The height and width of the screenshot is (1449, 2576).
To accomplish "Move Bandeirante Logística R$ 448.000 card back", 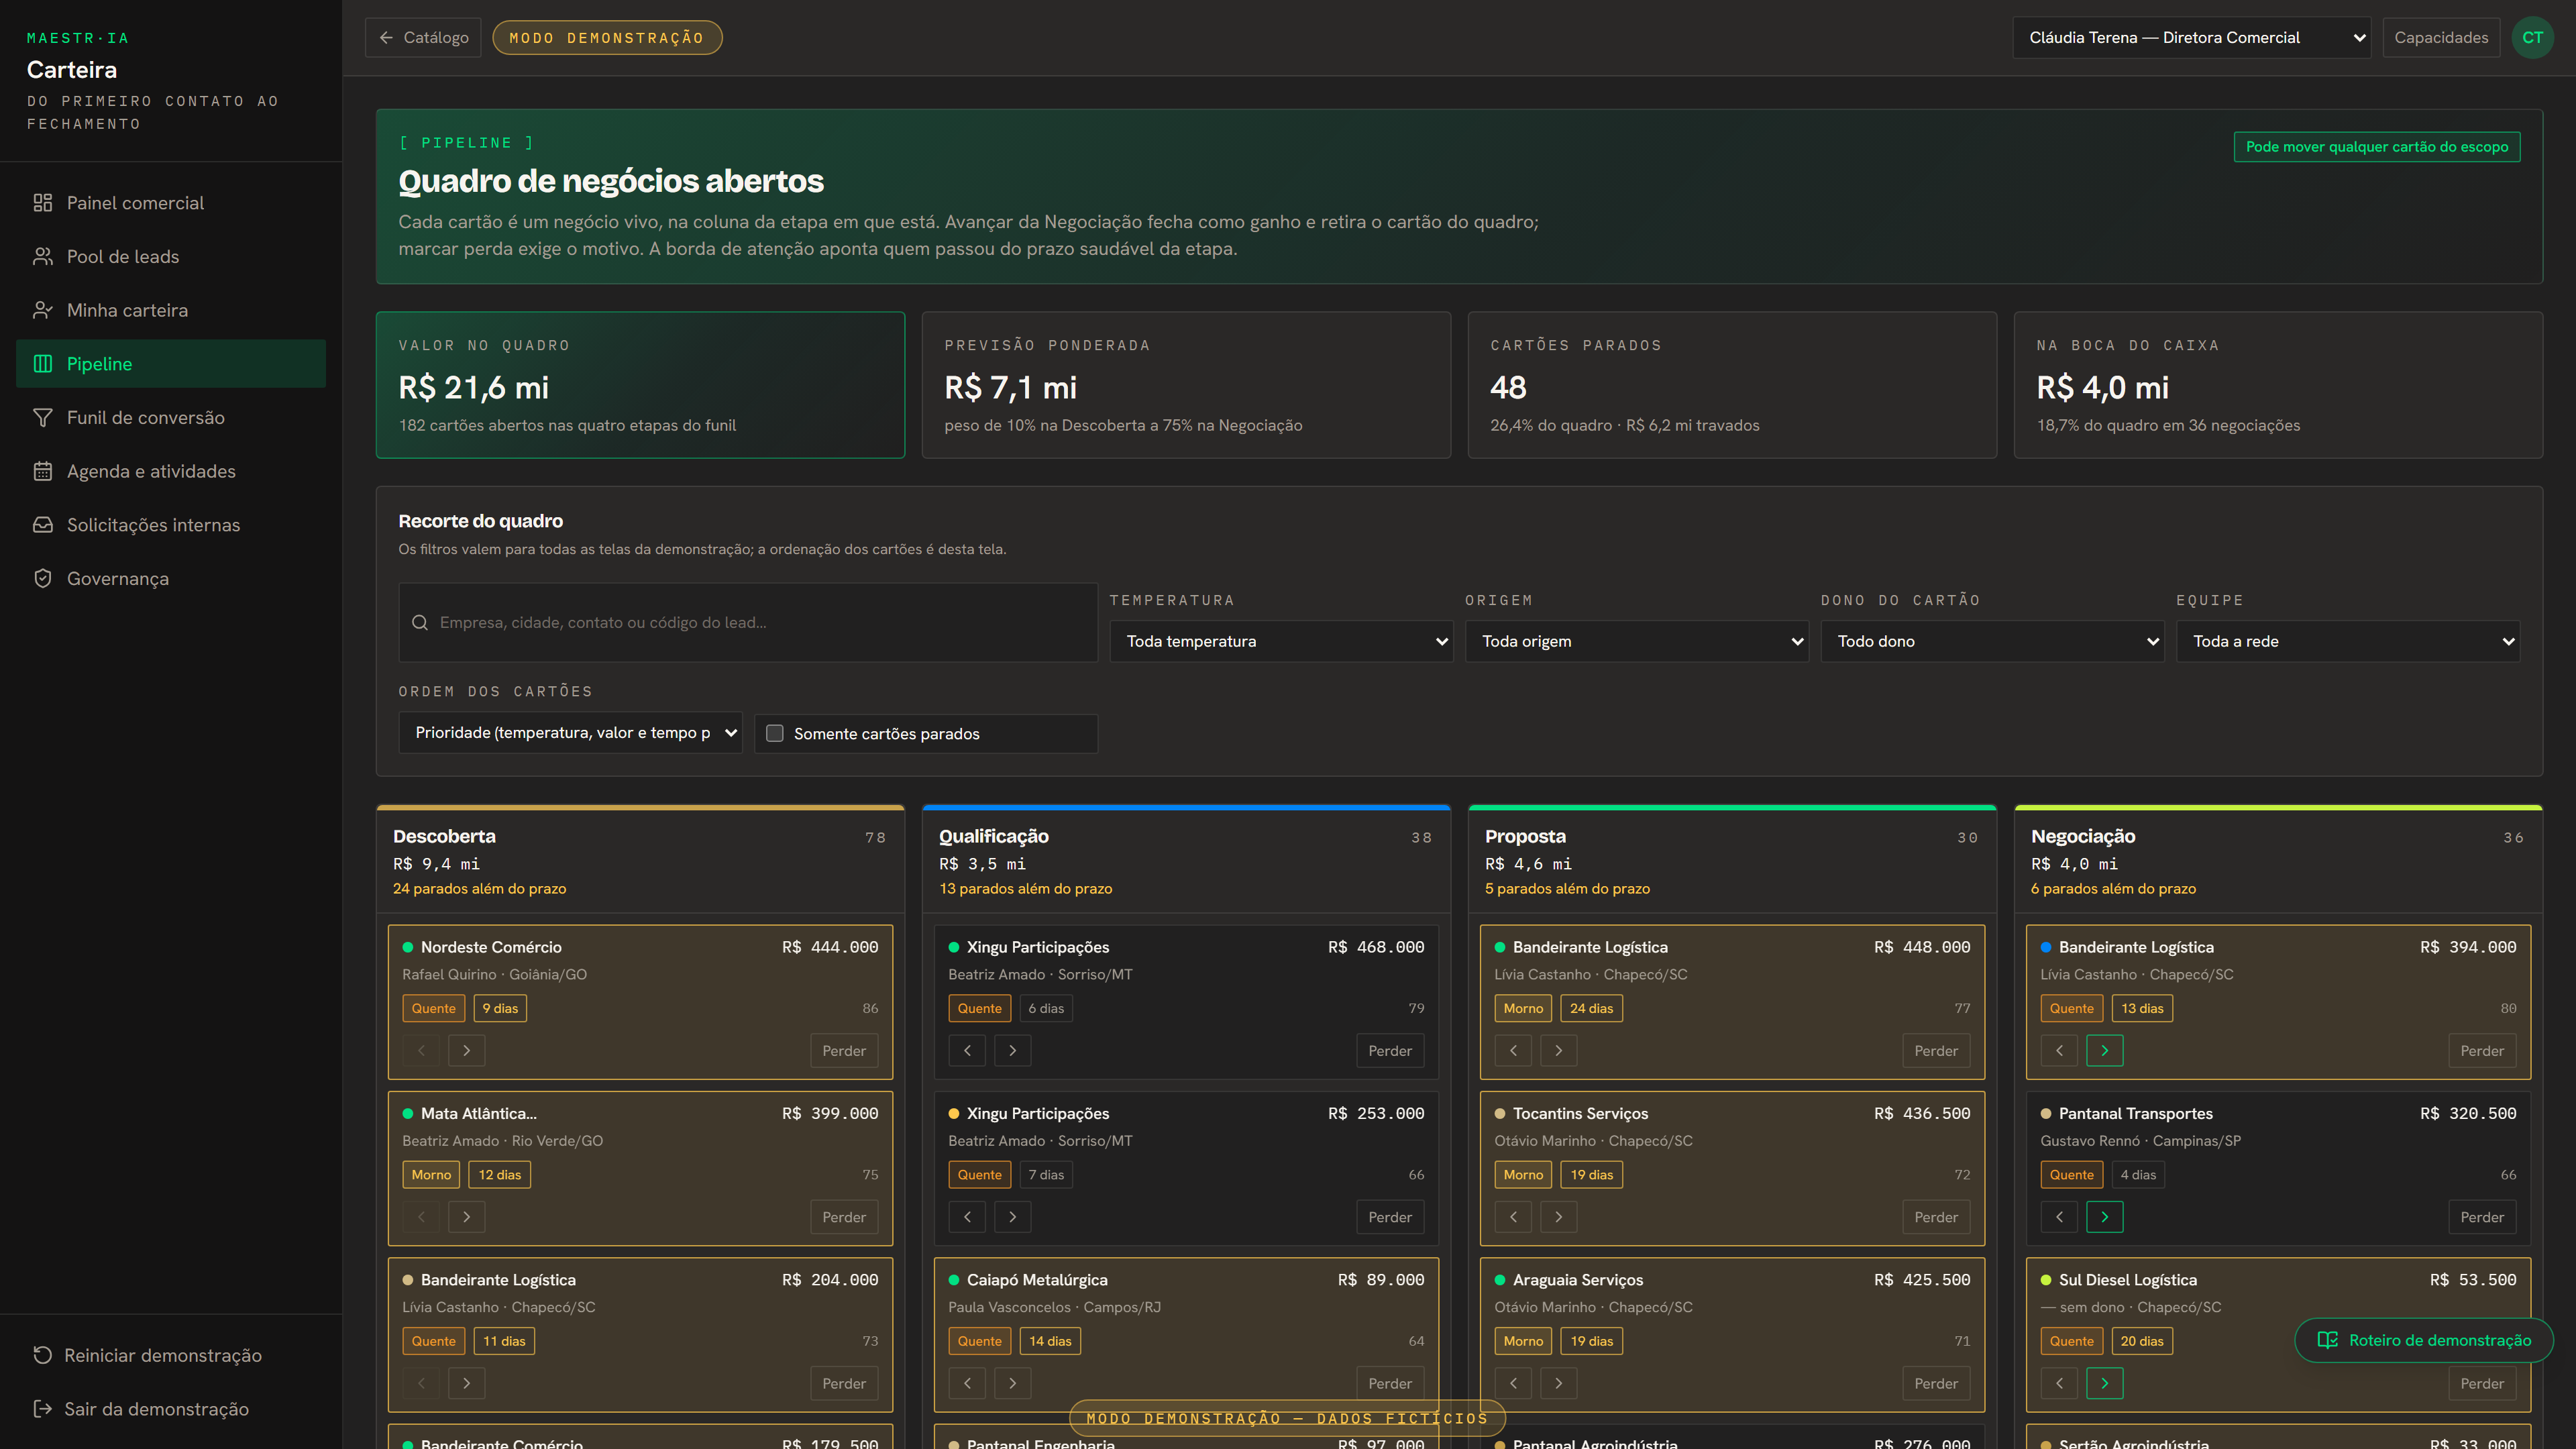I will 1513,1051.
